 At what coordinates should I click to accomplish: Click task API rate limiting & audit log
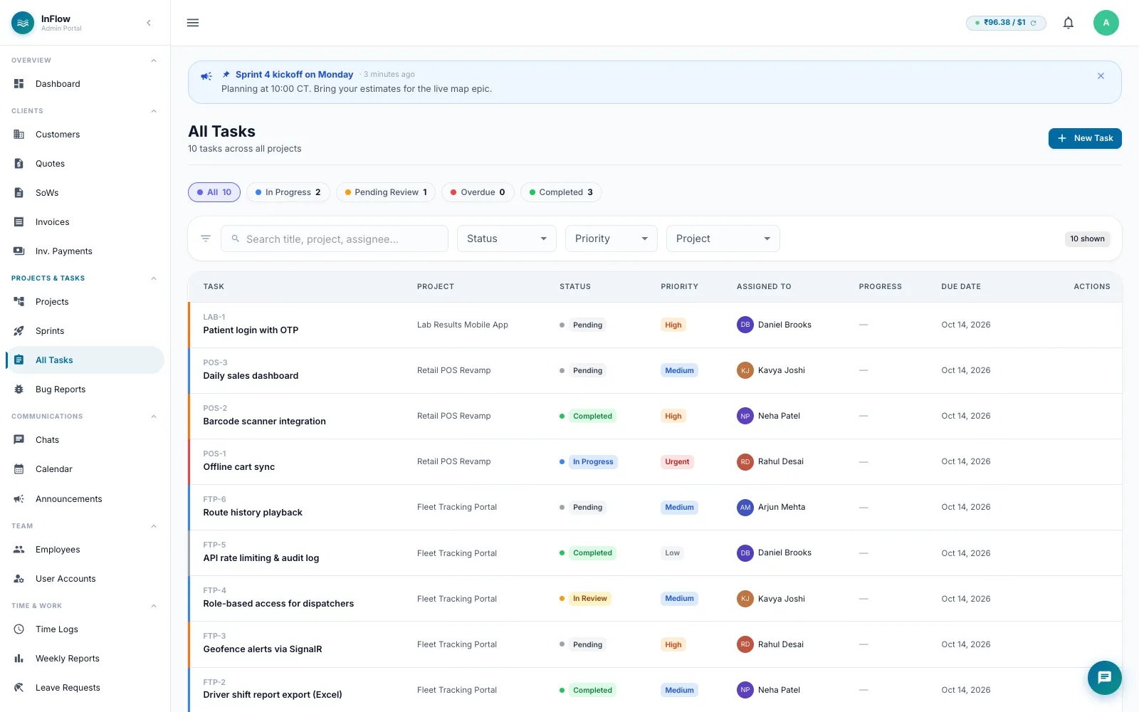click(261, 558)
